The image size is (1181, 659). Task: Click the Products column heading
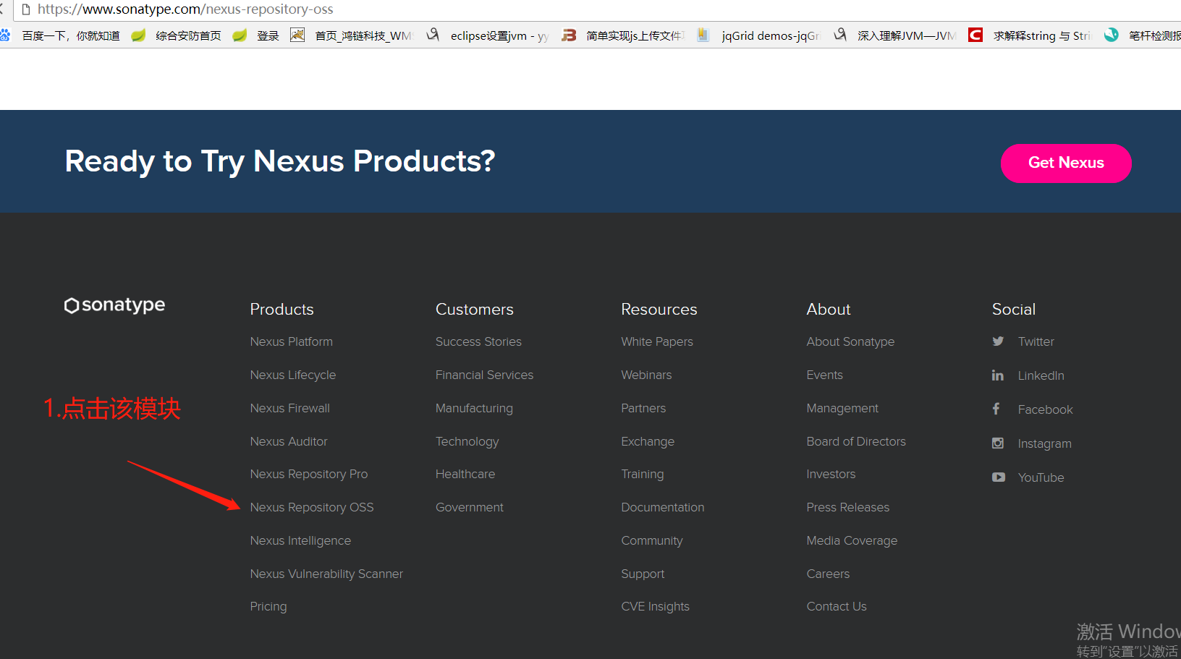(282, 310)
